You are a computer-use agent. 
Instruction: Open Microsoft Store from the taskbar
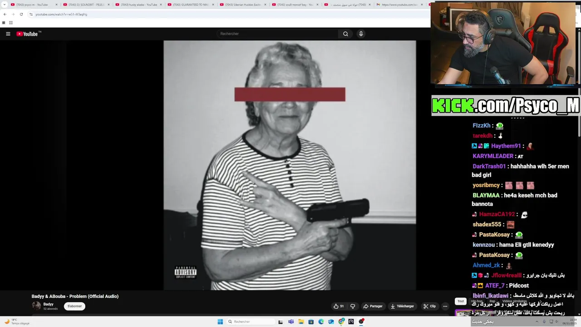click(311, 322)
